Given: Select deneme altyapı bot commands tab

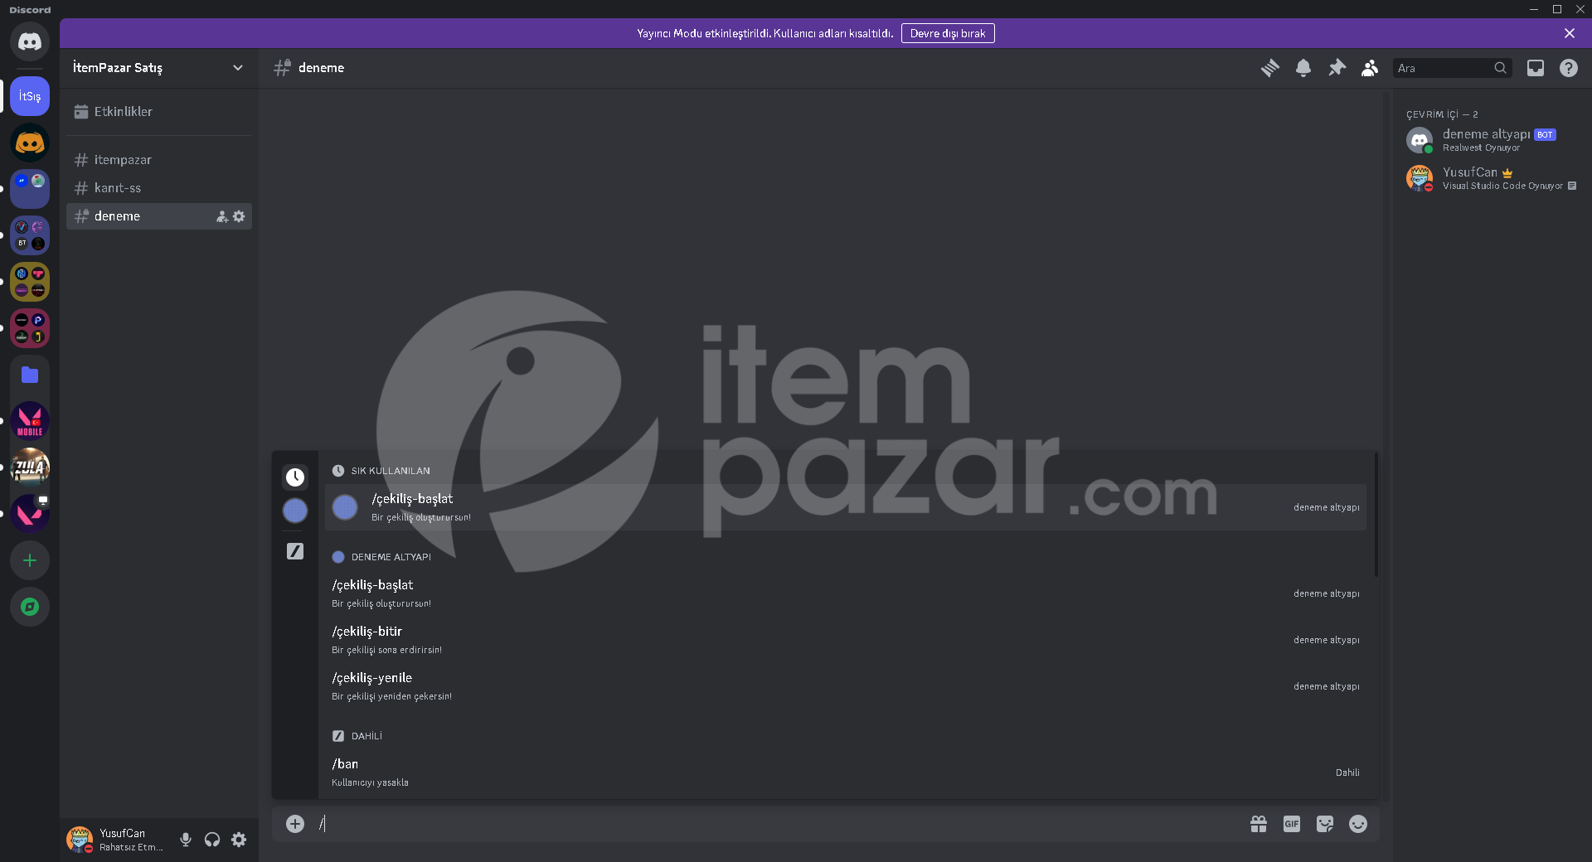Looking at the screenshot, I should pyautogui.click(x=295, y=511).
